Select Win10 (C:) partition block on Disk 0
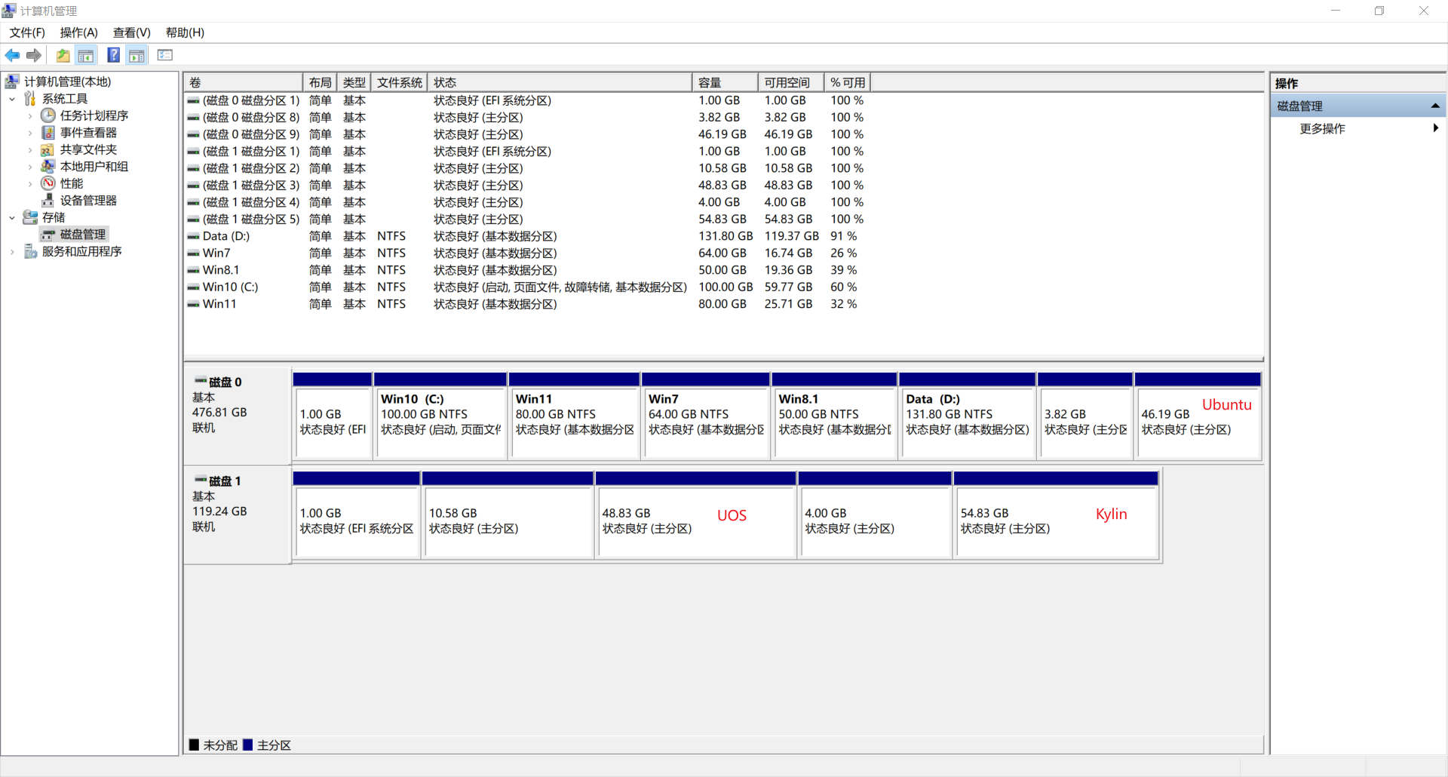 click(440, 416)
